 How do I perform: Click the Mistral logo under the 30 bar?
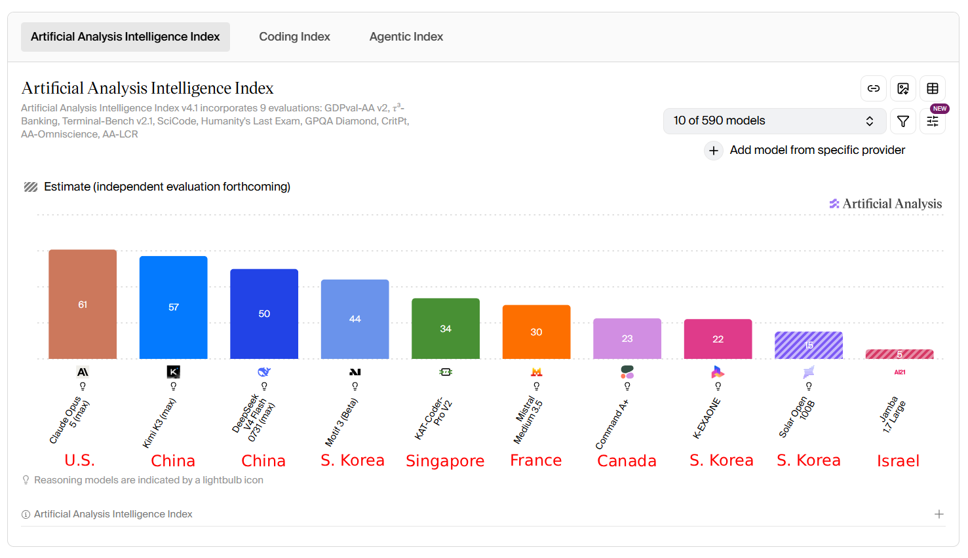537,372
